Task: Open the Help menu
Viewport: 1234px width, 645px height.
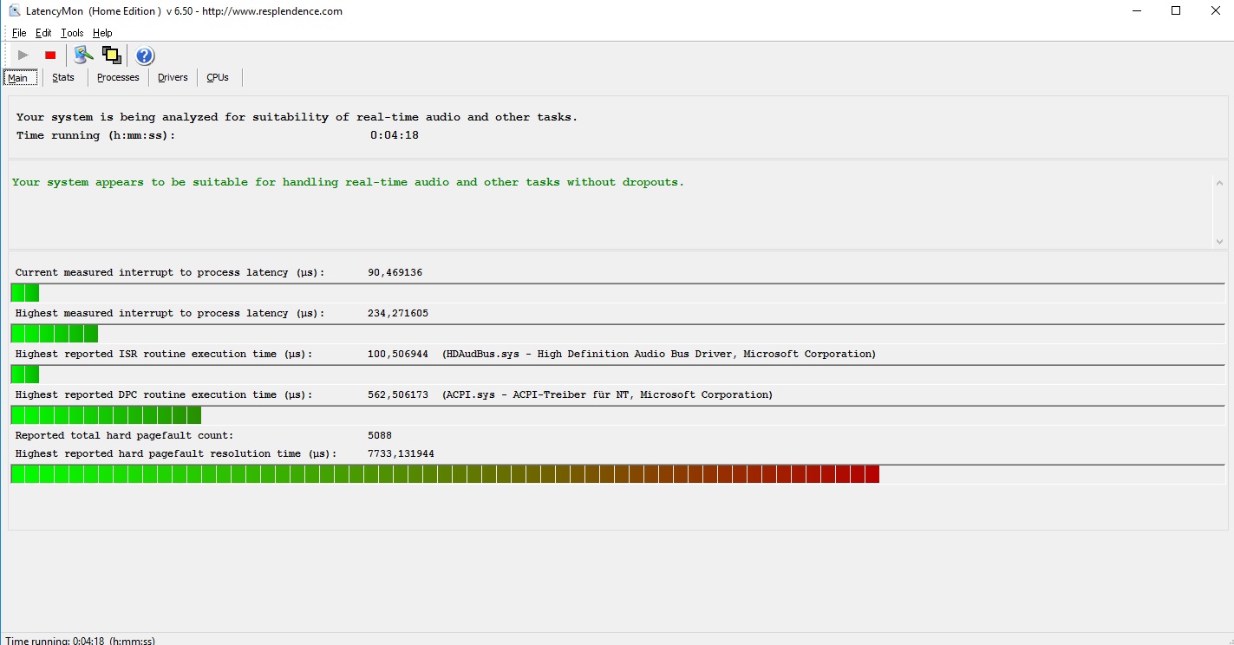Action: click(x=102, y=33)
